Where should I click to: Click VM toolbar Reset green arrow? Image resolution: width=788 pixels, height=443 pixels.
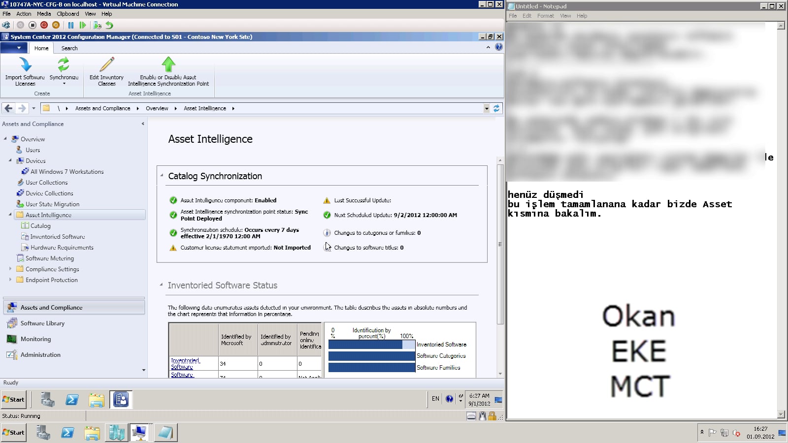click(83, 25)
